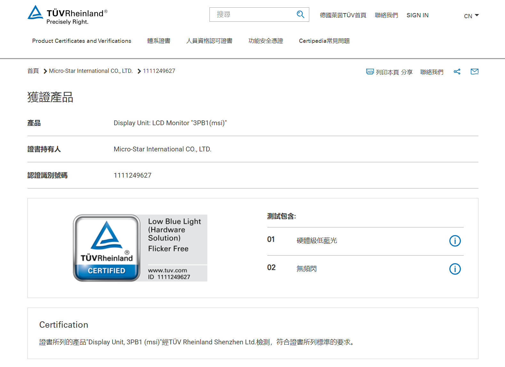The image size is (505, 367).
Task: Open the CN language dropdown
Action: [471, 16]
